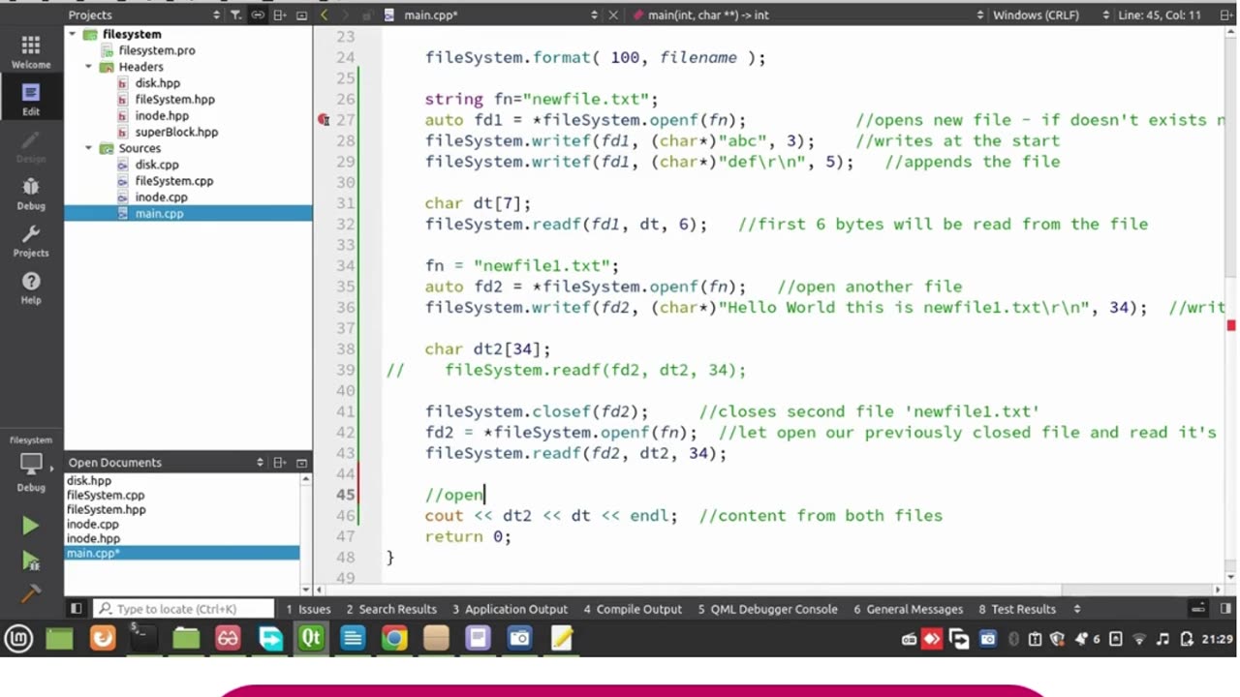
Task: Open the Welcome mode
Action: click(31, 51)
